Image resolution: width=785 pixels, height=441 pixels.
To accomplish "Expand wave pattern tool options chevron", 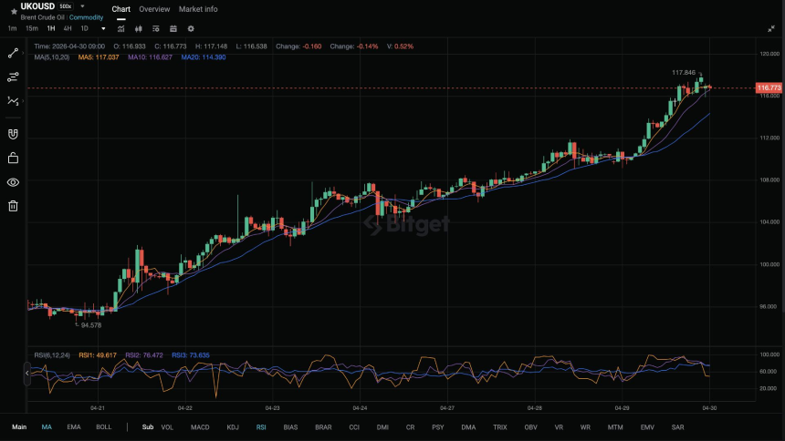I will [x=23, y=101].
